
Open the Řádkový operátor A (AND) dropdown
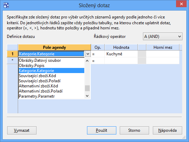coord(163,36)
